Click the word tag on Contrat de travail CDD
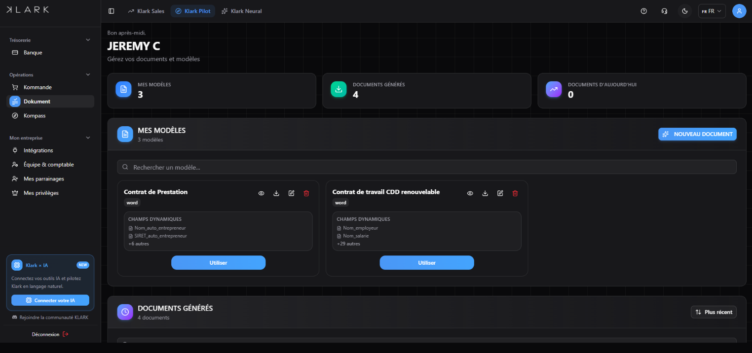 click(341, 203)
